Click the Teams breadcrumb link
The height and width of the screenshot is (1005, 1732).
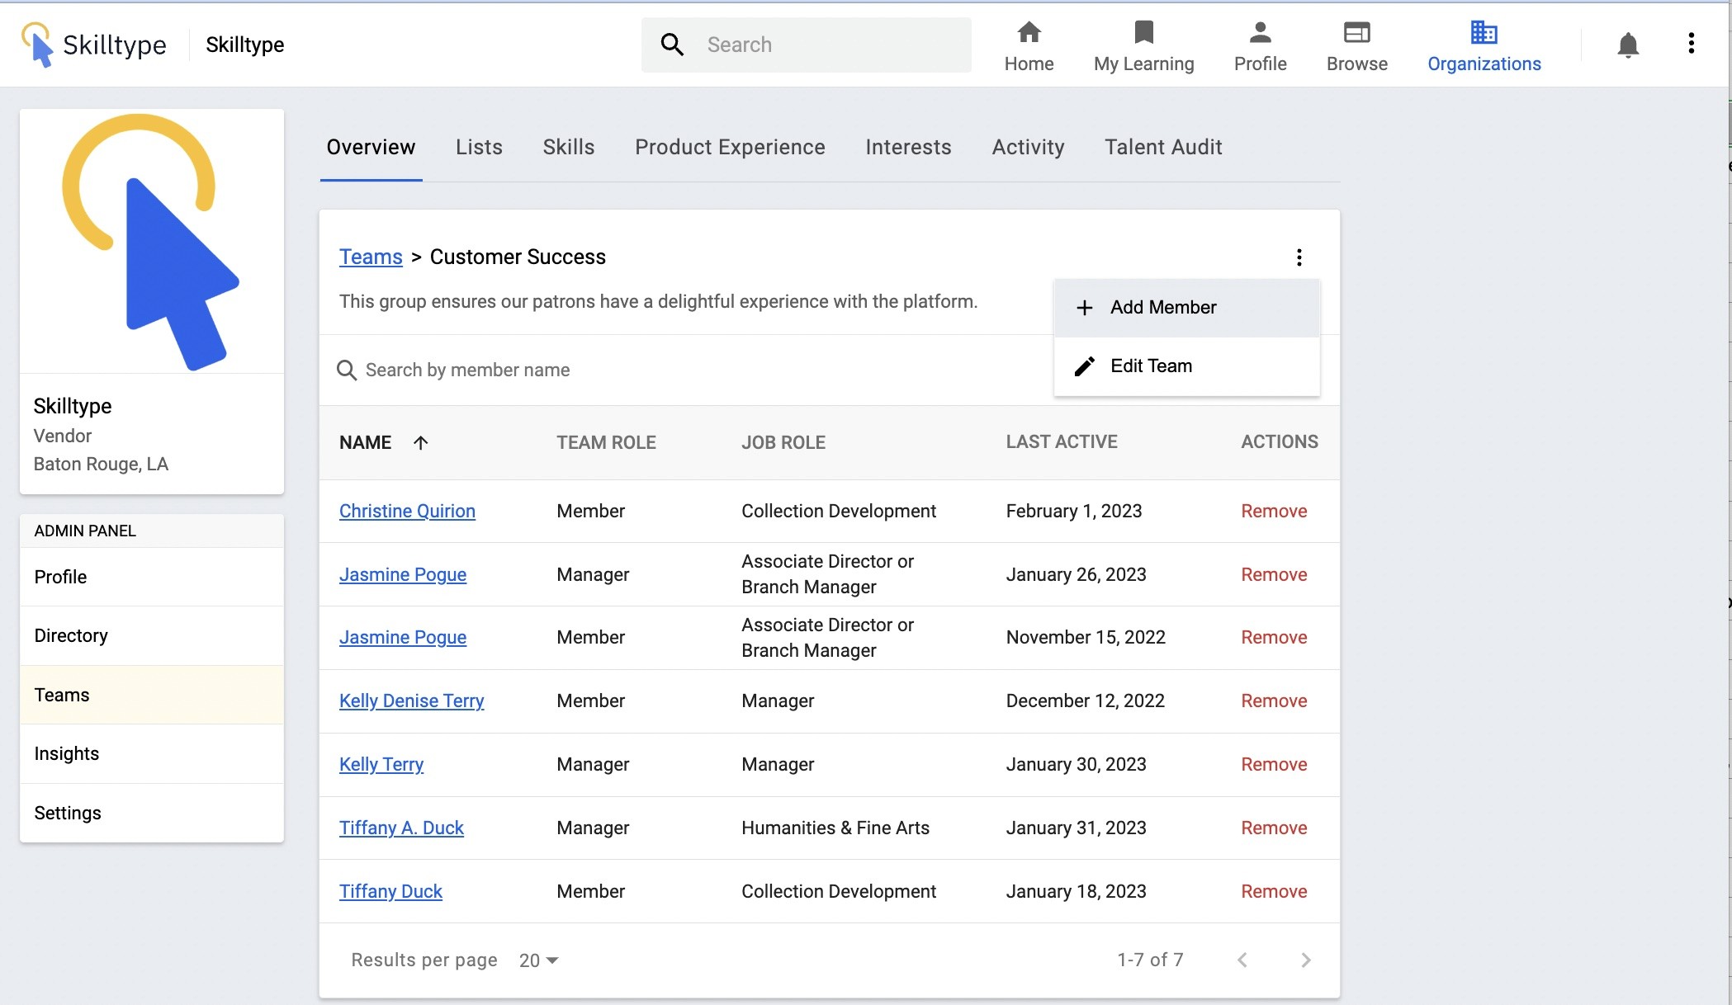click(x=371, y=257)
